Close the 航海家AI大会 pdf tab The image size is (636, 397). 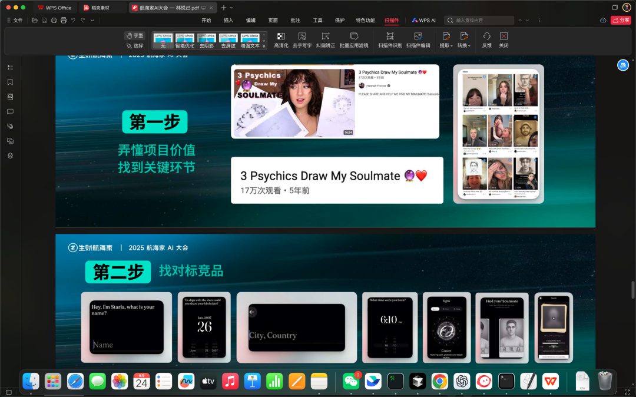[211, 8]
